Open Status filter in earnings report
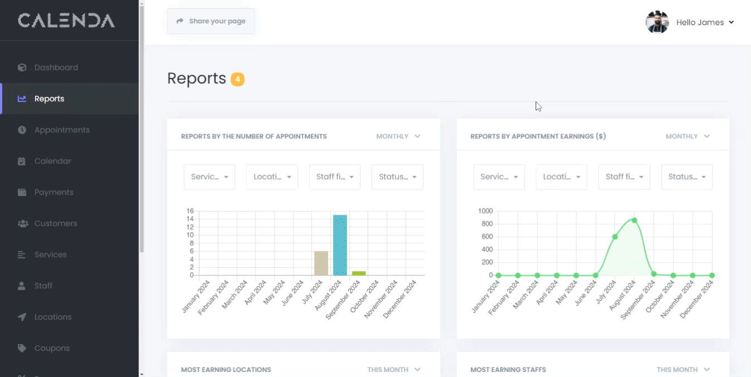Image resolution: width=751 pixels, height=377 pixels. [x=686, y=177]
